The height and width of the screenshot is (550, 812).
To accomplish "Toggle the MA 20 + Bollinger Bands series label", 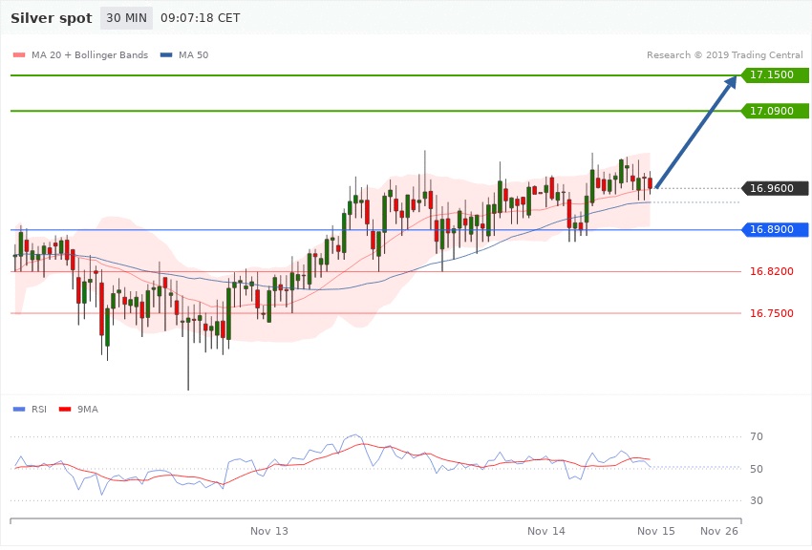I will 90,54.
